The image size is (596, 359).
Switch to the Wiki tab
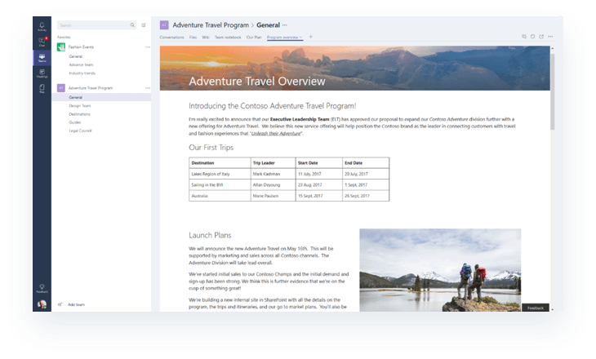206,38
